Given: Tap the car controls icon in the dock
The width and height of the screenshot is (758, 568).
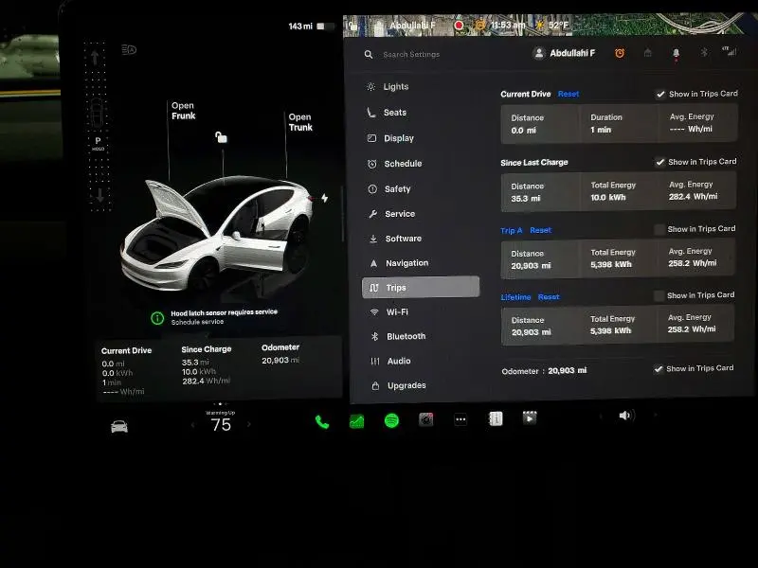Looking at the screenshot, I should click(x=119, y=427).
